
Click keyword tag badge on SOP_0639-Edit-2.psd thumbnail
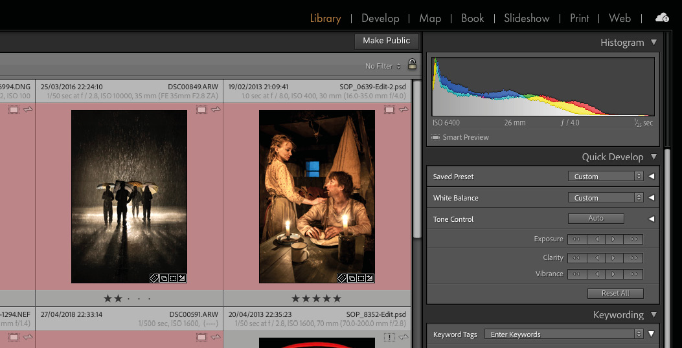(342, 279)
